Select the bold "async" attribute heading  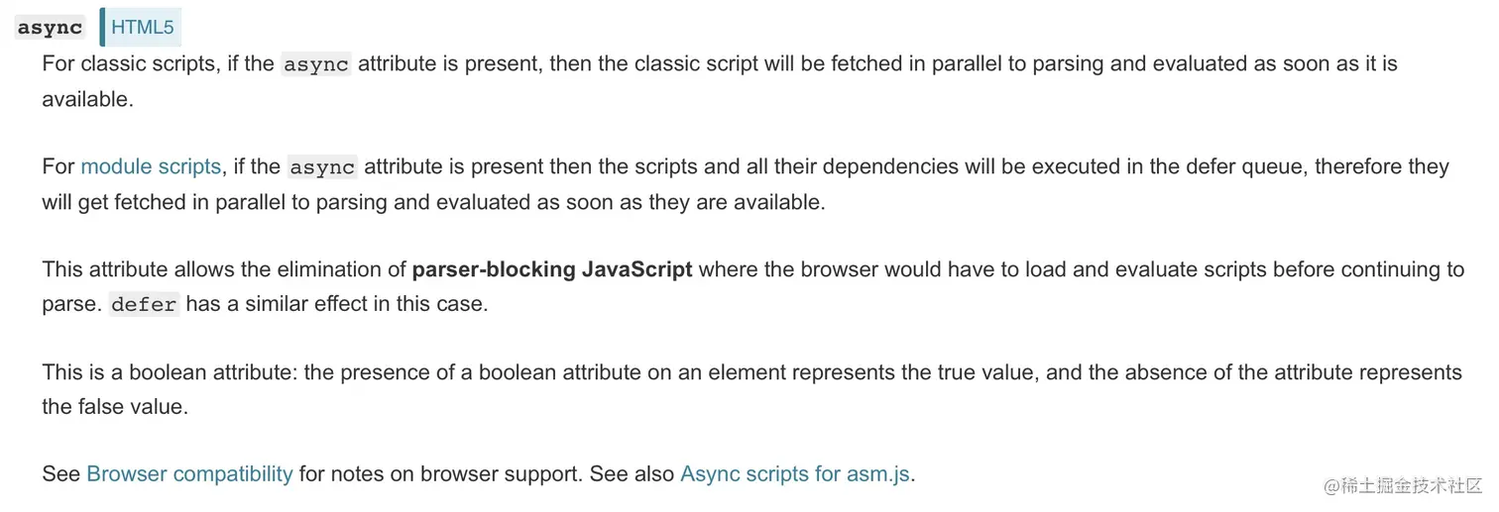pyautogui.click(x=50, y=27)
